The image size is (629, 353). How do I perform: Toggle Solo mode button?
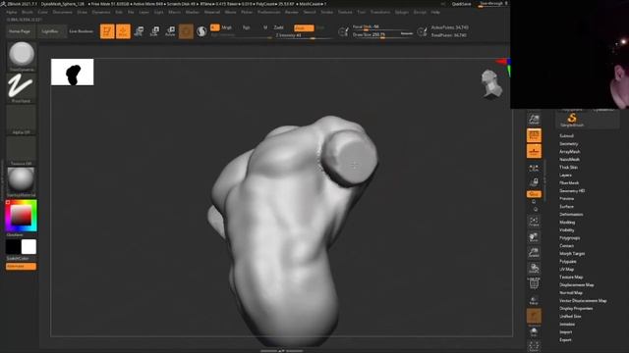click(x=534, y=332)
